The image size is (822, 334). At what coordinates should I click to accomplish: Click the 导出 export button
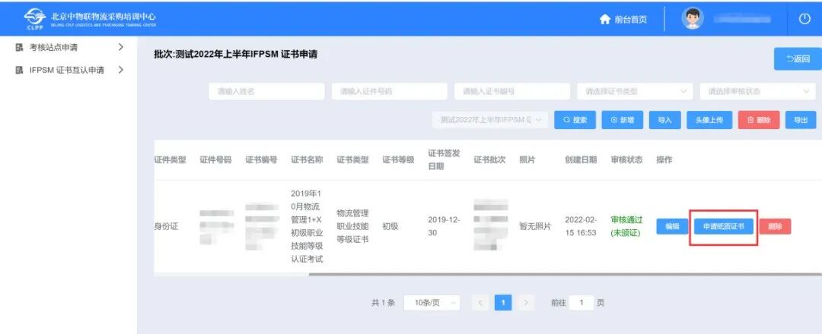[x=801, y=120]
